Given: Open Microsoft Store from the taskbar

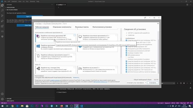Looking at the screenshot, I should tap(27, 106).
